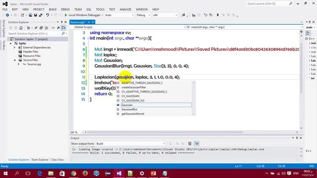317x178 pixels.
Task: Open the FILE menu
Action: 5,9
